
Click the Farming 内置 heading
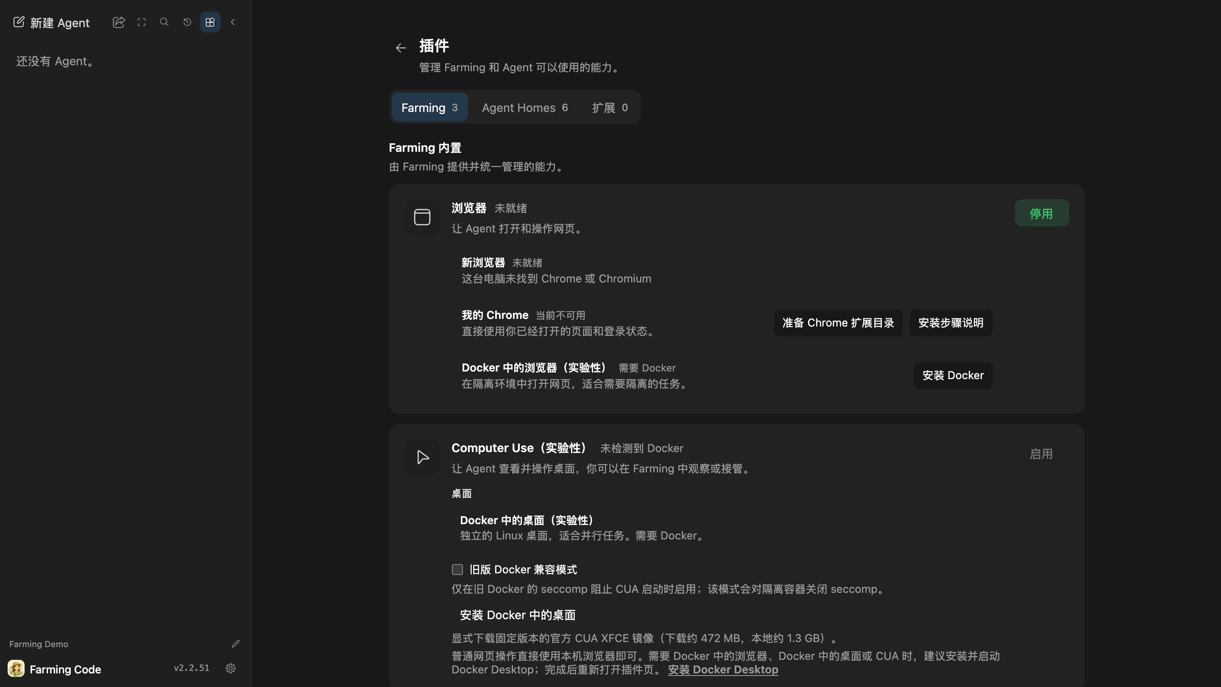click(x=425, y=148)
